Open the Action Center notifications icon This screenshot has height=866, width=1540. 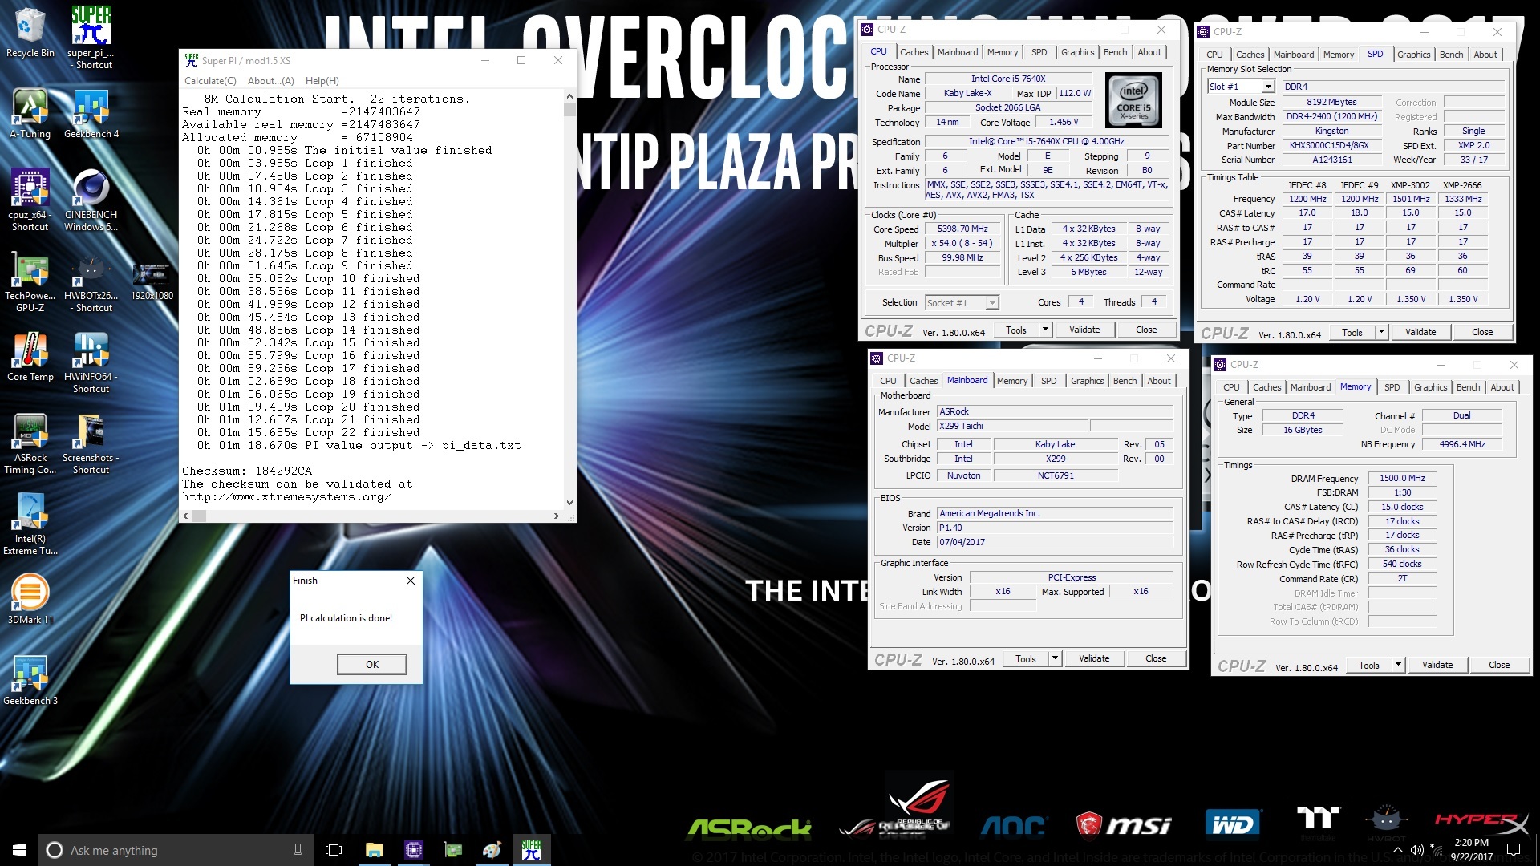[1513, 850]
